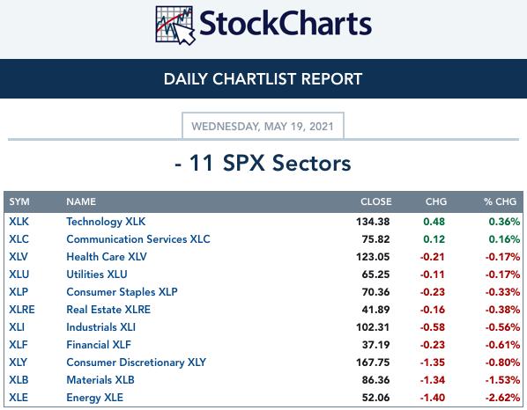Screen dimensions: 527x410
Task: Open Consumer Discretionary XLY link
Action: [x=136, y=362]
